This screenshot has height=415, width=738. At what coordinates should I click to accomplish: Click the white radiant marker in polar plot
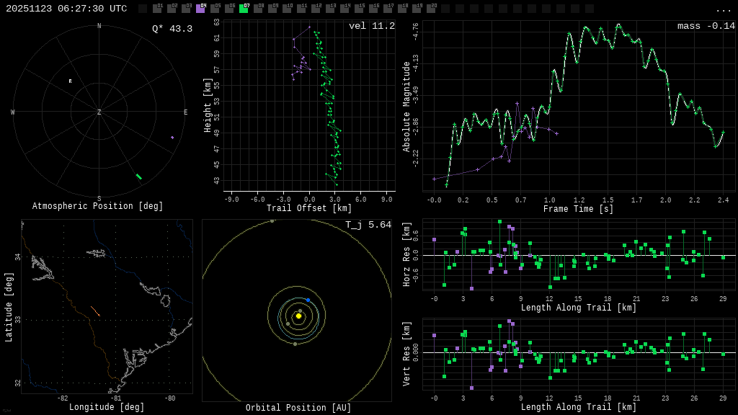[x=70, y=81]
